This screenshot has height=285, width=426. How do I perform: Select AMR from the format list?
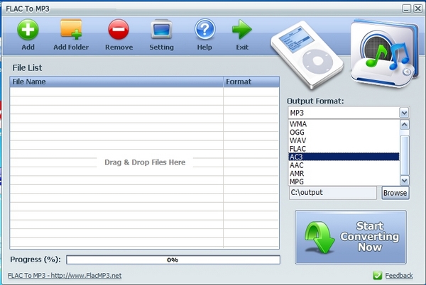coord(344,173)
